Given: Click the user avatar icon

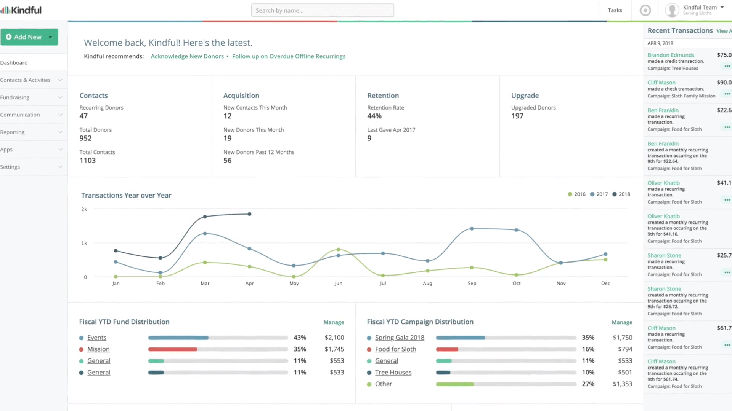Looking at the screenshot, I should tap(672, 10).
